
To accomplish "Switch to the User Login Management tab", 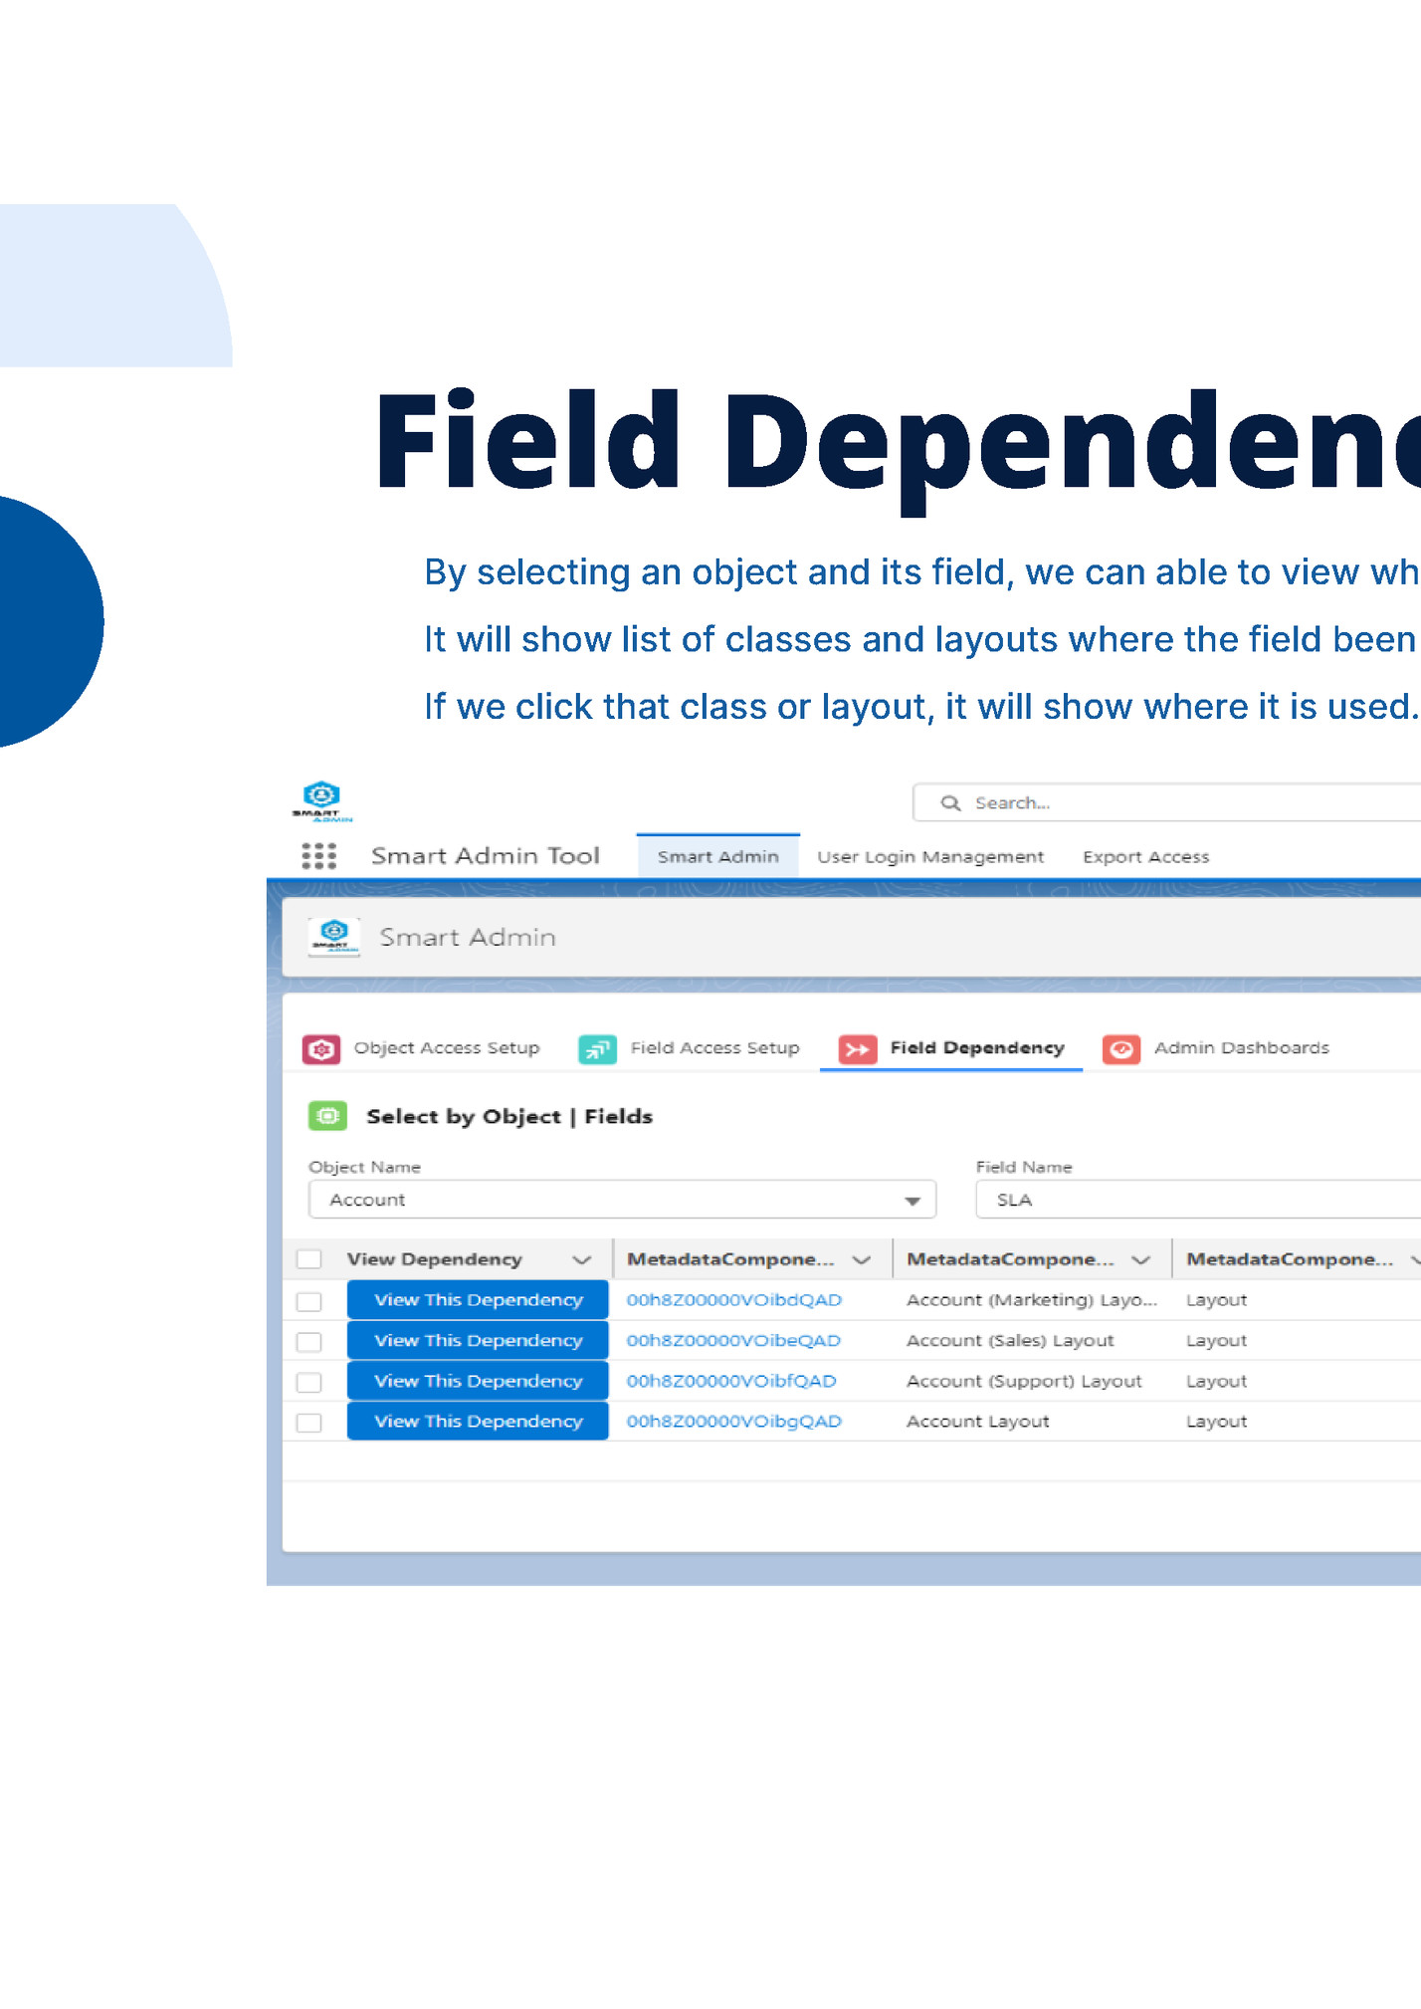I will (x=930, y=857).
